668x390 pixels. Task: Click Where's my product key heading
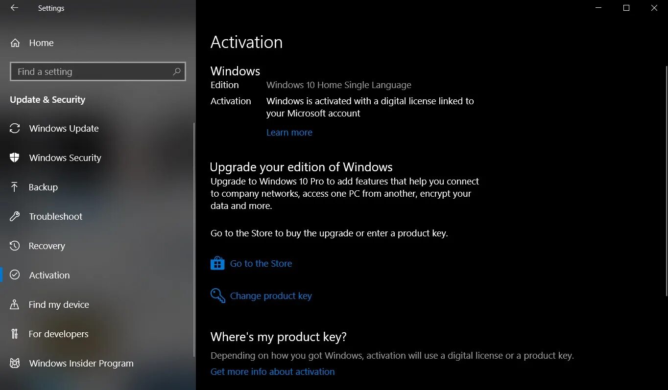pyautogui.click(x=279, y=337)
